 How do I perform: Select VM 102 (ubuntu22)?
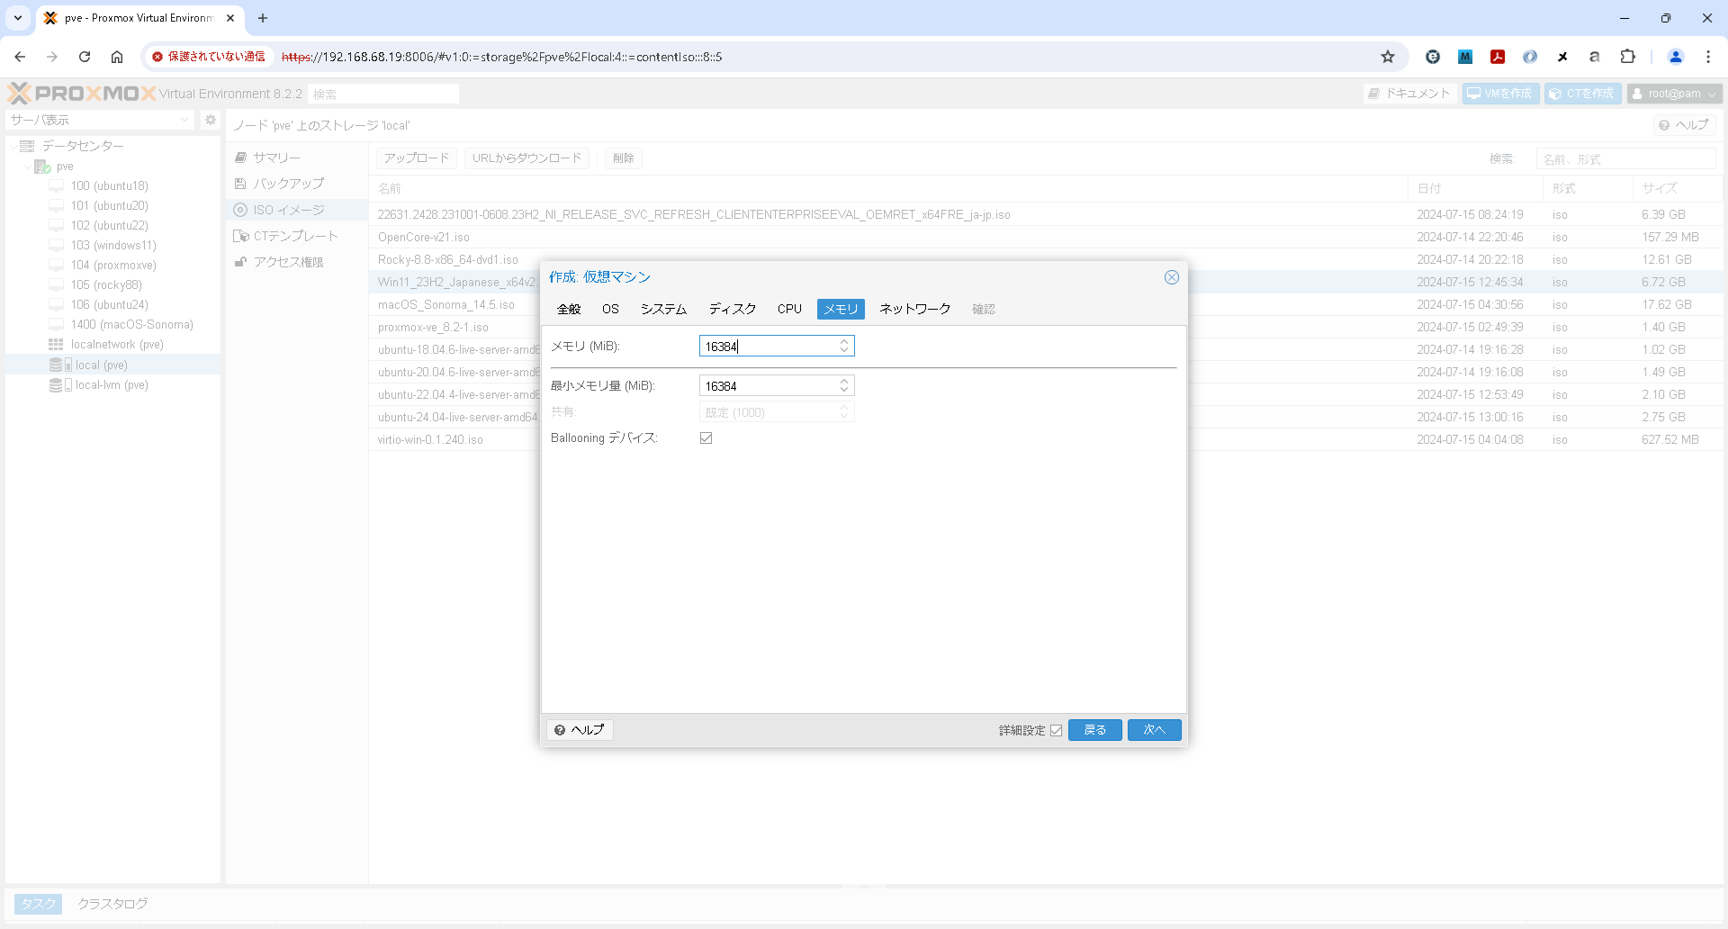(109, 226)
